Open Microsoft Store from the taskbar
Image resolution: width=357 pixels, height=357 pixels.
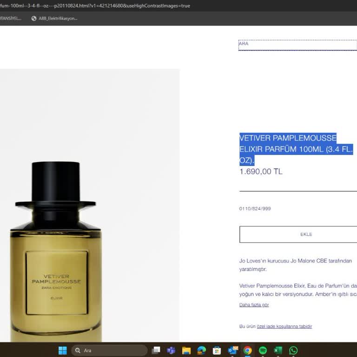(217, 350)
